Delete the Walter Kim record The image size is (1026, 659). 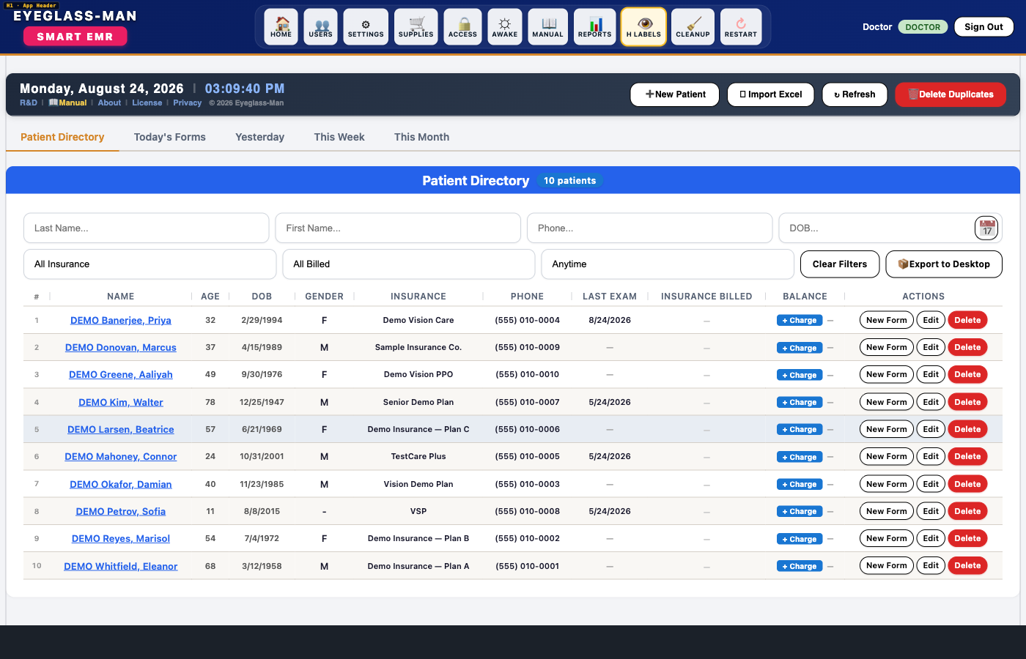click(x=967, y=402)
